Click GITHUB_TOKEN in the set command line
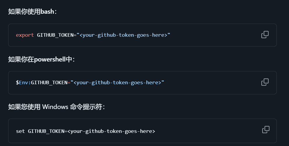The image size is (289, 146). (46, 131)
